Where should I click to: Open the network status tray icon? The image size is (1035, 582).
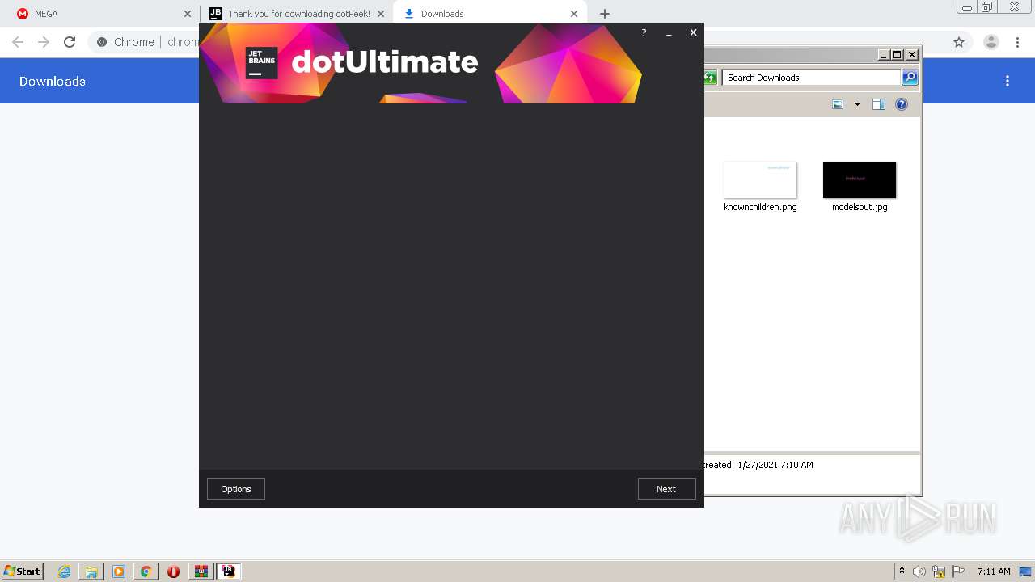pyautogui.click(x=939, y=571)
